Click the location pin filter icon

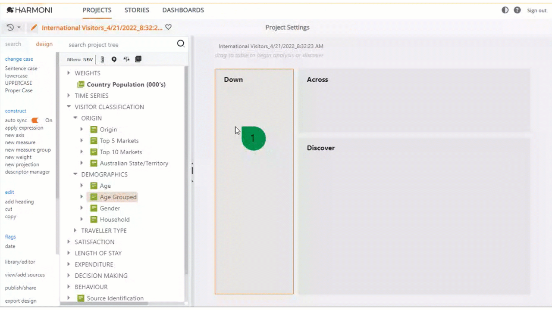(x=114, y=59)
